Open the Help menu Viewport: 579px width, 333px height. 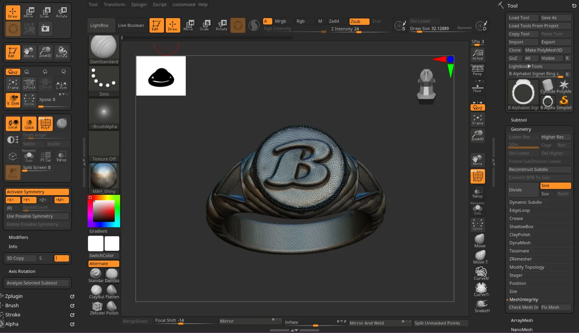[203, 4]
